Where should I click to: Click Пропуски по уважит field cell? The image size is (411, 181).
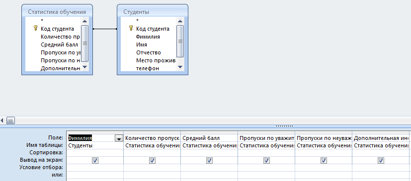[x=266, y=138]
